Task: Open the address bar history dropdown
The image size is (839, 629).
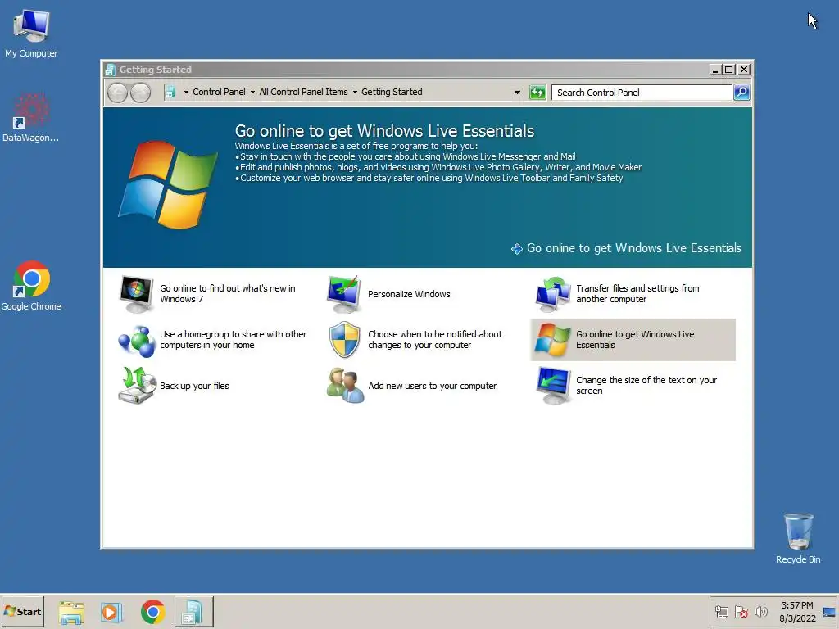Action: click(517, 93)
